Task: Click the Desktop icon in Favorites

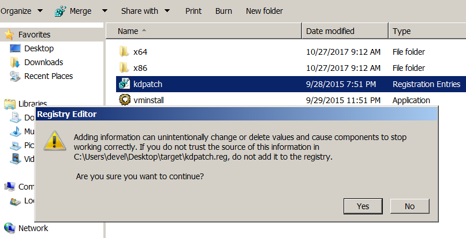Action: coord(16,48)
